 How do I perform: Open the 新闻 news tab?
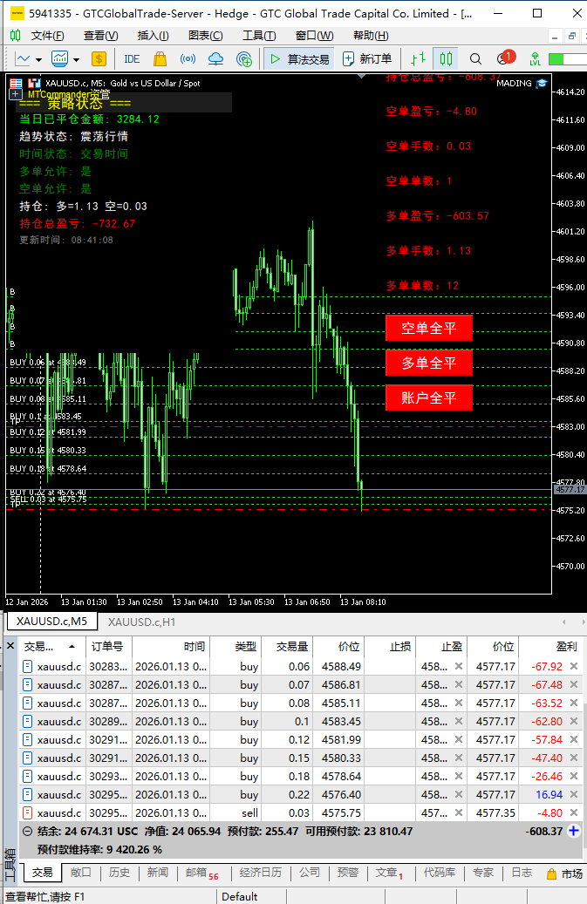157,873
